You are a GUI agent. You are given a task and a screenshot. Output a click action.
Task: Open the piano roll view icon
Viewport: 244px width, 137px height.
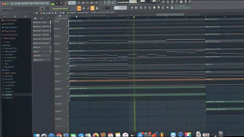136,8
